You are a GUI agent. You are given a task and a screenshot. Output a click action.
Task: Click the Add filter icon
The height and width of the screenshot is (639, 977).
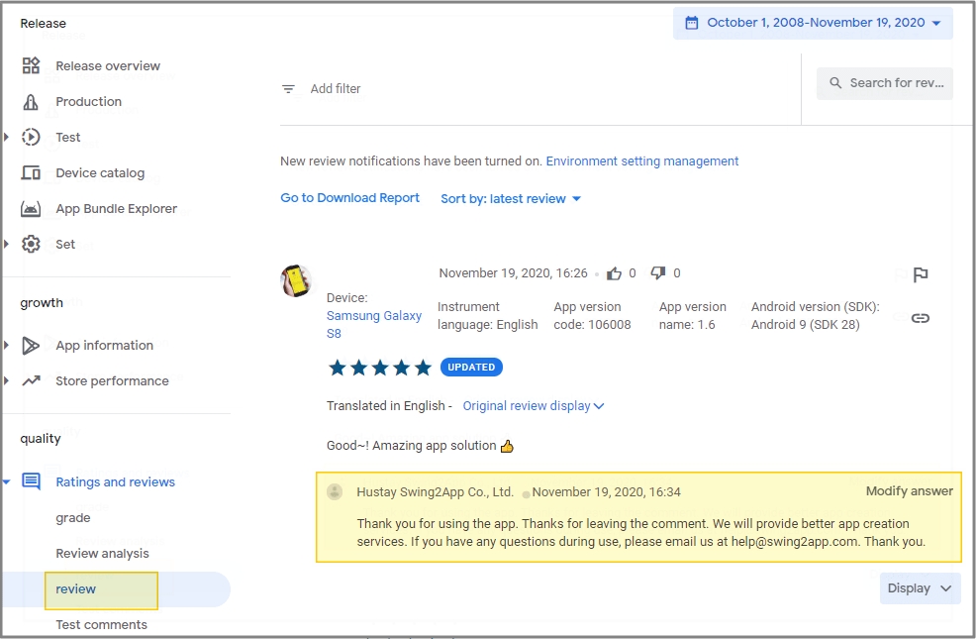pos(289,89)
